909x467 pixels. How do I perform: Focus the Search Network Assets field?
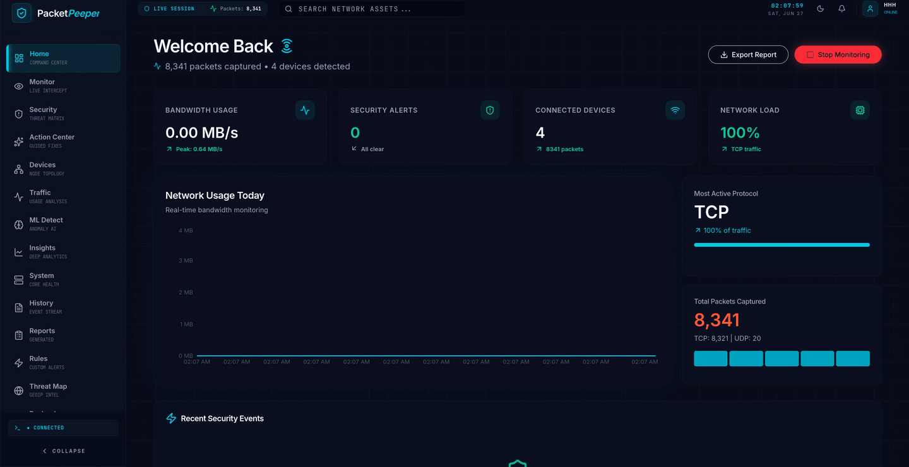[x=372, y=9]
